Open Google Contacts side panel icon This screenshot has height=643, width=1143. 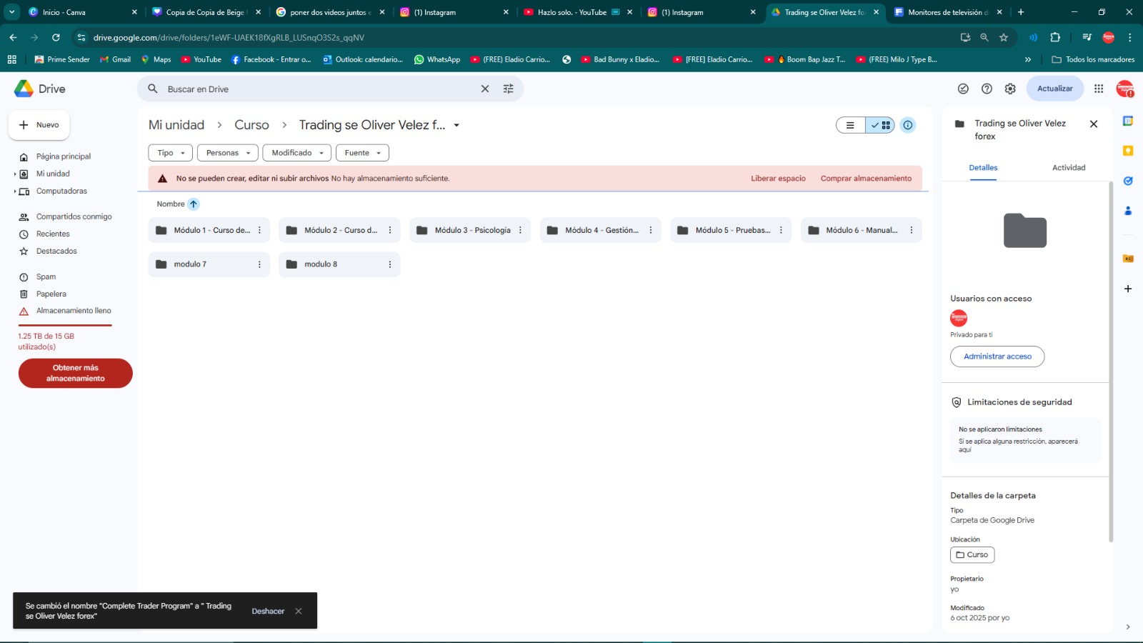point(1128,211)
